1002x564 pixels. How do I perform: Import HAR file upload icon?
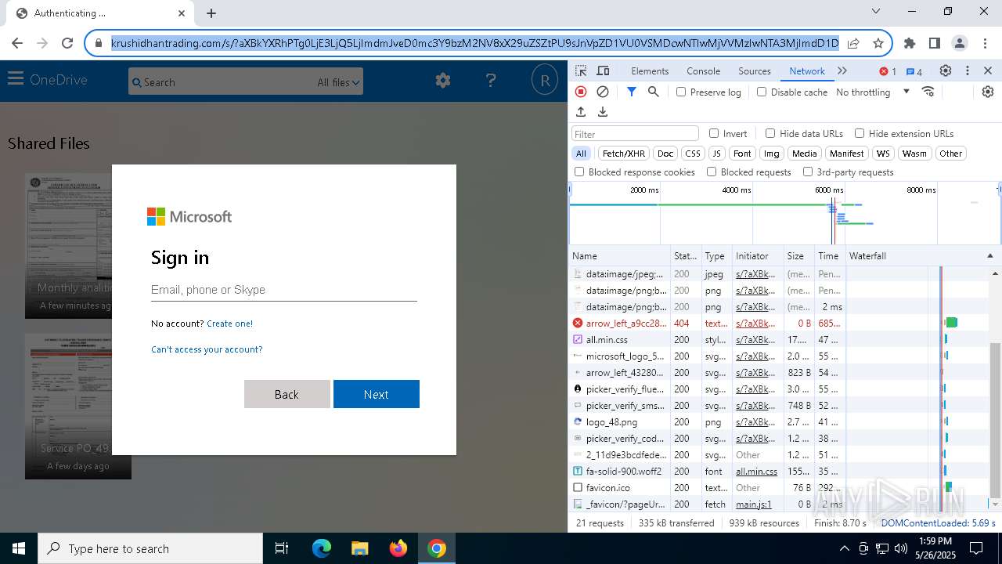pos(581,112)
